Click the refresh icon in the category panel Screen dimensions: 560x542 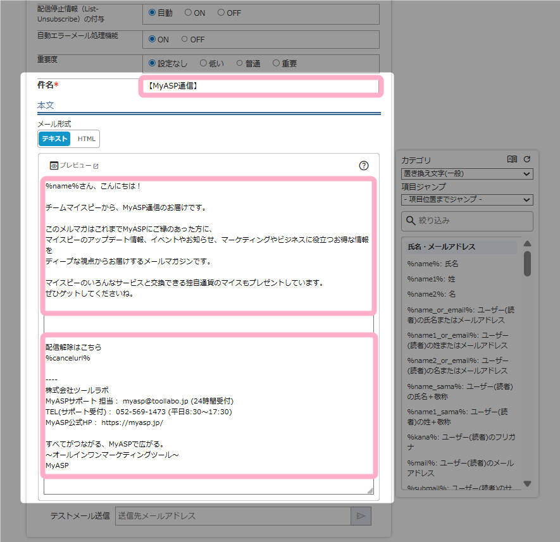click(x=526, y=160)
